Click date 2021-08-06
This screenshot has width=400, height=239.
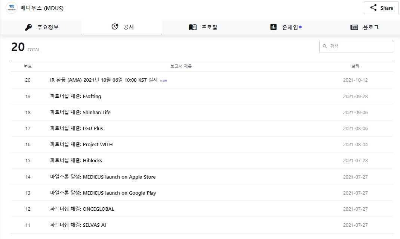[356, 128]
